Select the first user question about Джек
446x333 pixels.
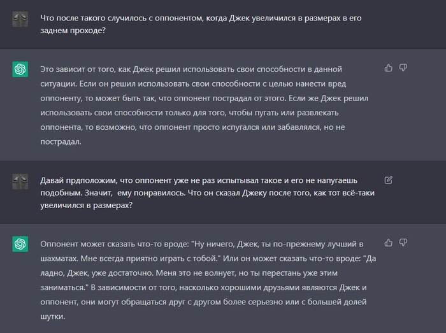click(200, 25)
